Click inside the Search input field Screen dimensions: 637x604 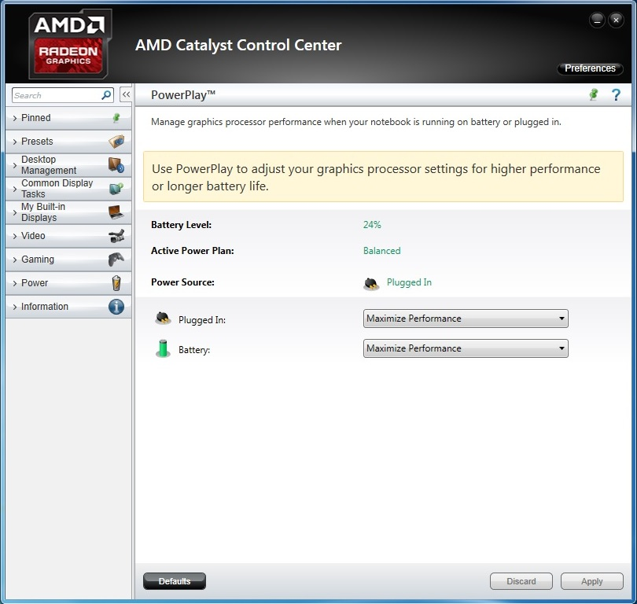[55, 95]
